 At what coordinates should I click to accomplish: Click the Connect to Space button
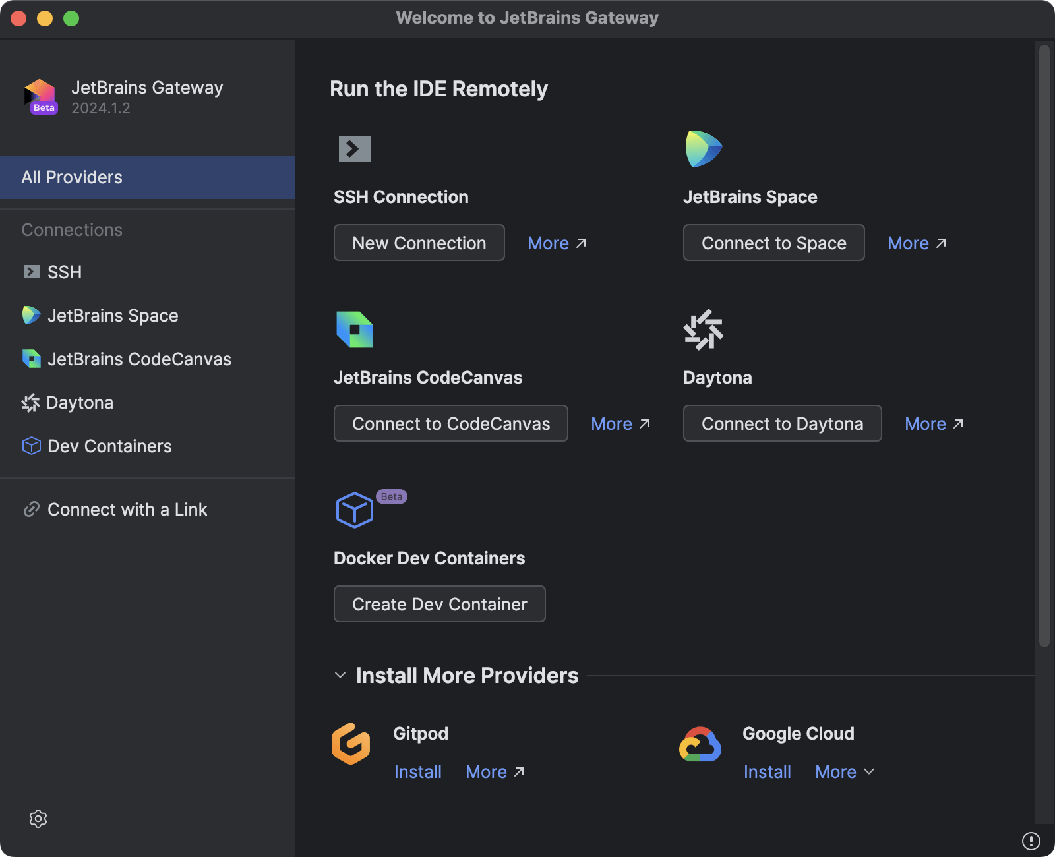(774, 243)
